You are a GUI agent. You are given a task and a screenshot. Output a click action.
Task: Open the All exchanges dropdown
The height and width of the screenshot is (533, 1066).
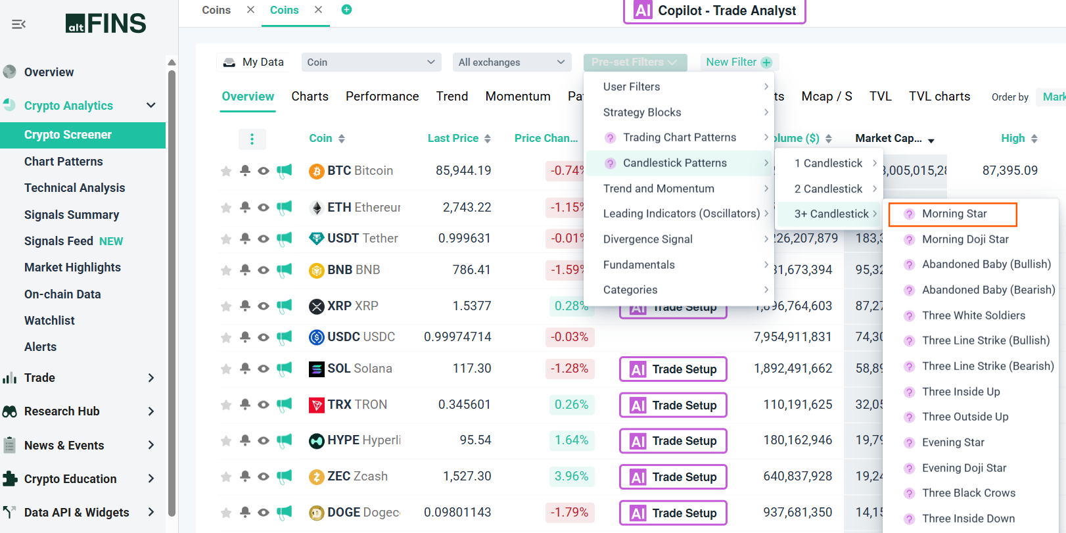point(512,62)
